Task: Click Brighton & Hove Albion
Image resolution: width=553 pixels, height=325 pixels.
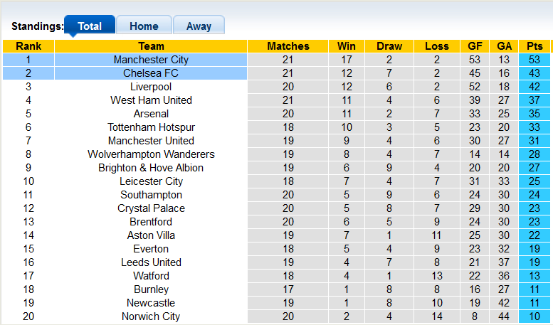Action: 151,168
